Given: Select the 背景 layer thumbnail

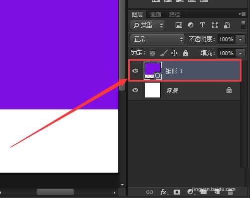Looking at the screenshot, I should (x=153, y=90).
